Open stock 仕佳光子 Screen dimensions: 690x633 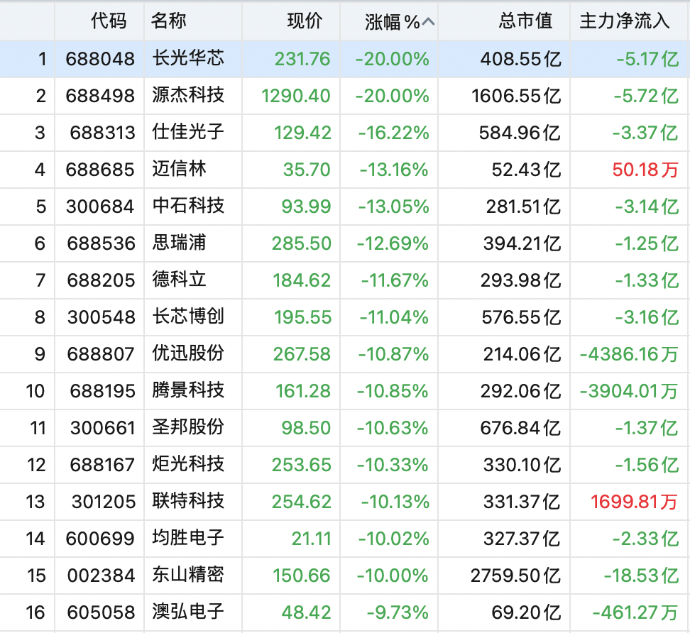188,133
